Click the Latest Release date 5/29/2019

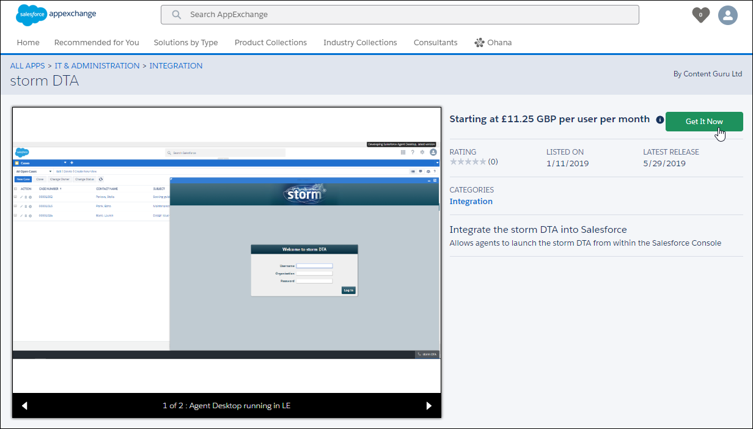pos(664,163)
